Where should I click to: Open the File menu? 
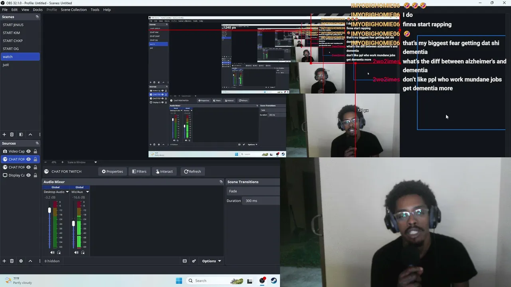5,10
